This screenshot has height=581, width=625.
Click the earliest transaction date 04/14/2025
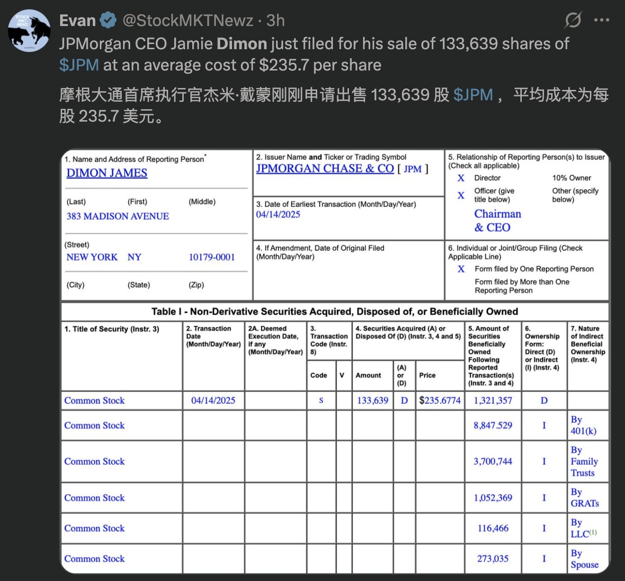[278, 214]
